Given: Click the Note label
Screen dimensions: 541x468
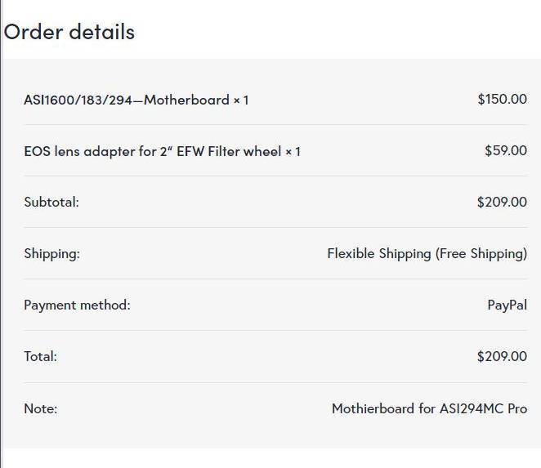Looking at the screenshot, I should (40, 409).
